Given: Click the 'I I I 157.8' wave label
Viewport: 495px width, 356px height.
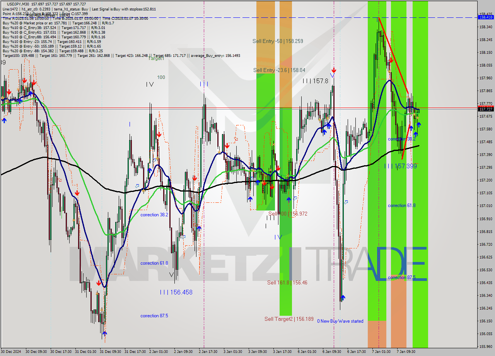Looking at the screenshot, I should (x=316, y=81).
